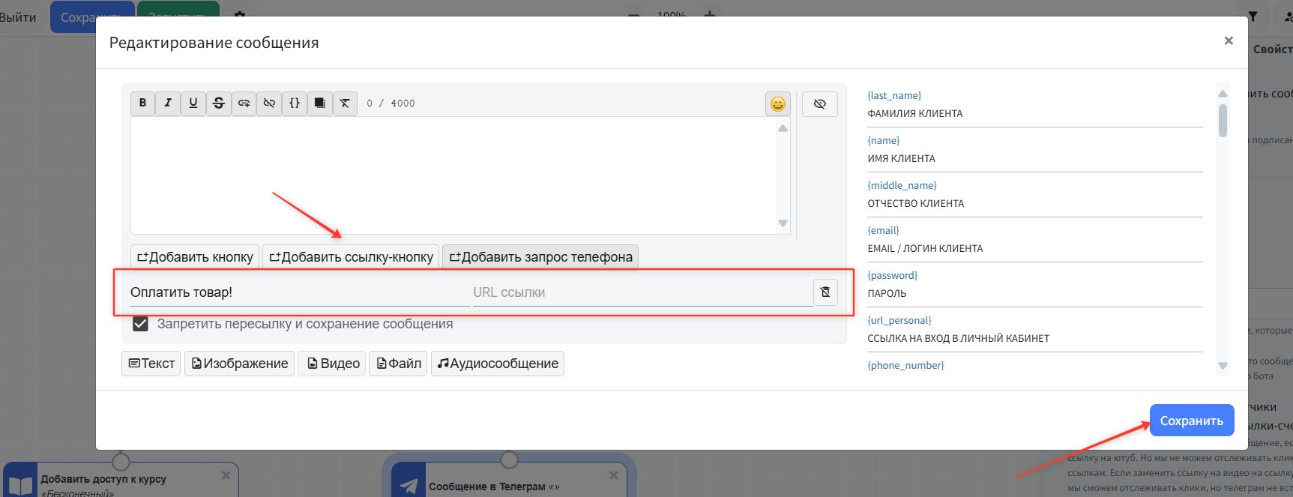Select the 'Изображение' content type
The height and width of the screenshot is (497, 1293).
pyautogui.click(x=239, y=364)
